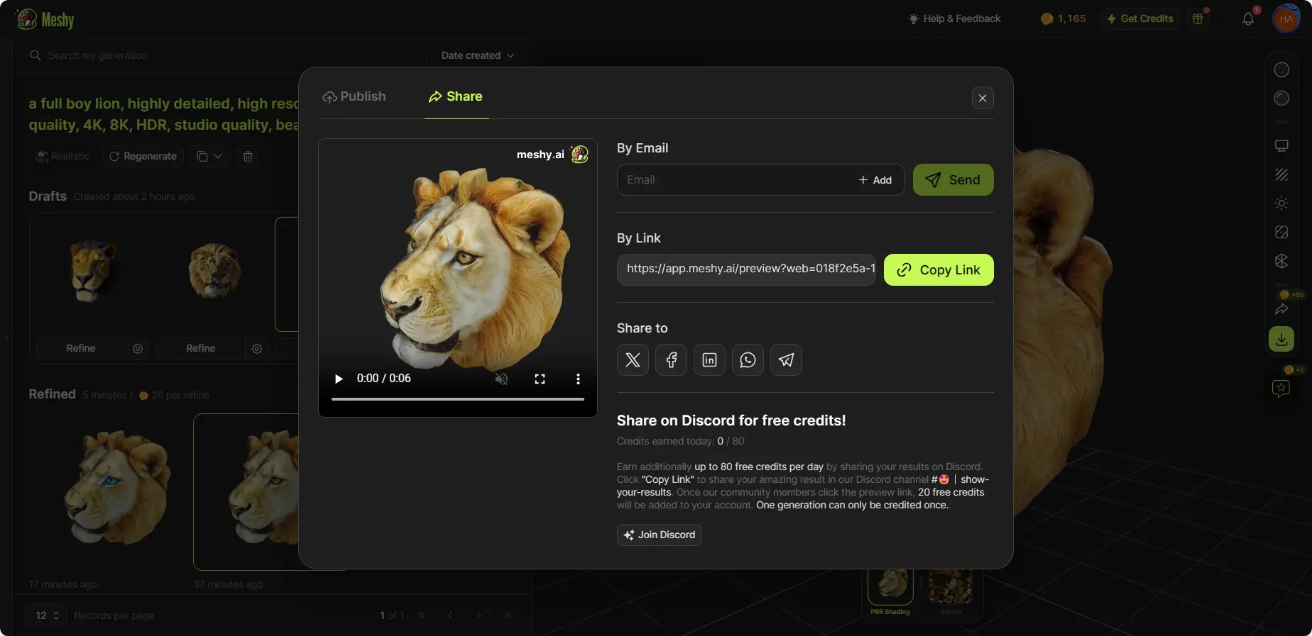Select the Share tab
The height and width of the screenshot is (636, 1312).
point(456,96)
